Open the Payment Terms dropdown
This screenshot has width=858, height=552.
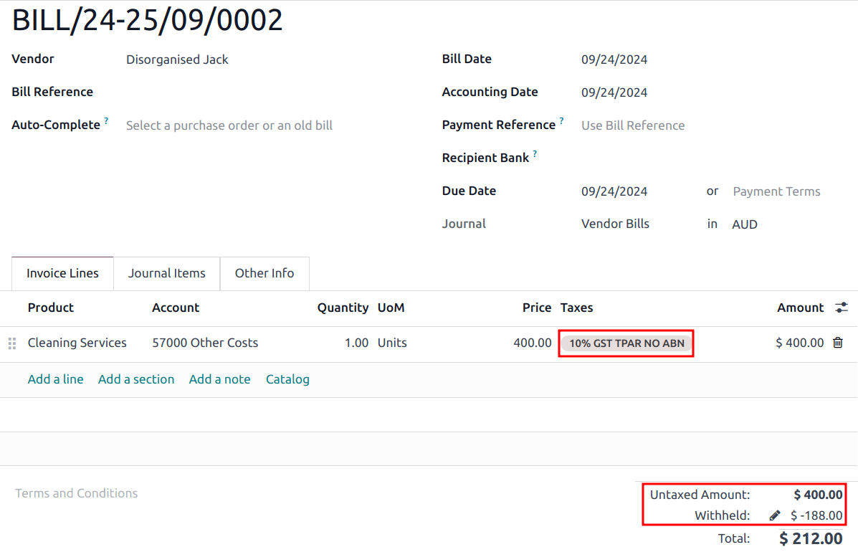coord(776,191)
